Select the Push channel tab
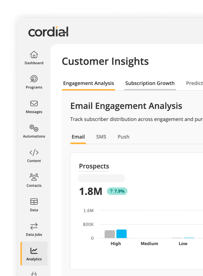 [x=123, y=137]
